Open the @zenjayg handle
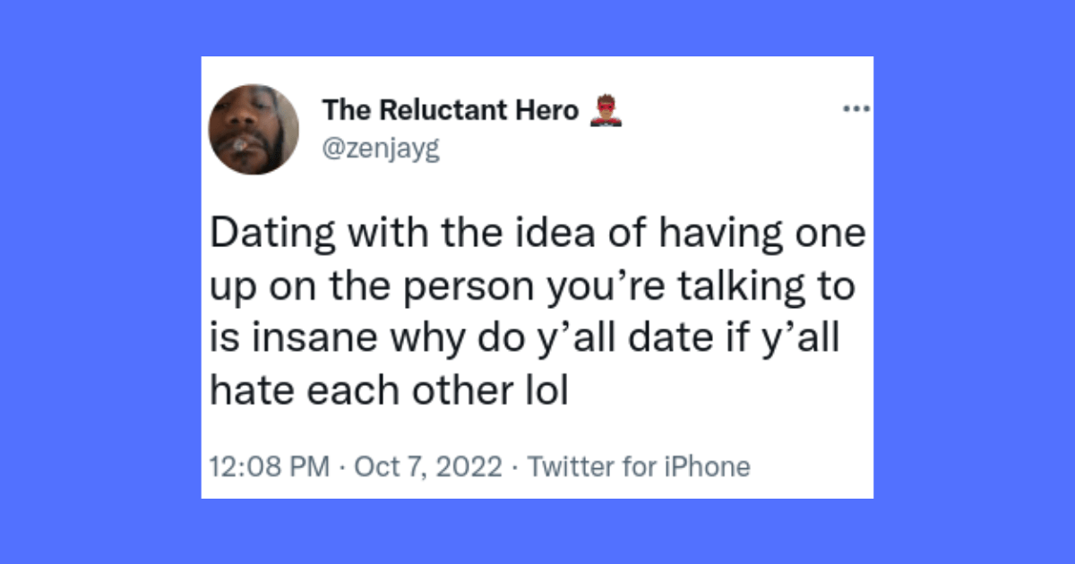 tap(381, 150)
